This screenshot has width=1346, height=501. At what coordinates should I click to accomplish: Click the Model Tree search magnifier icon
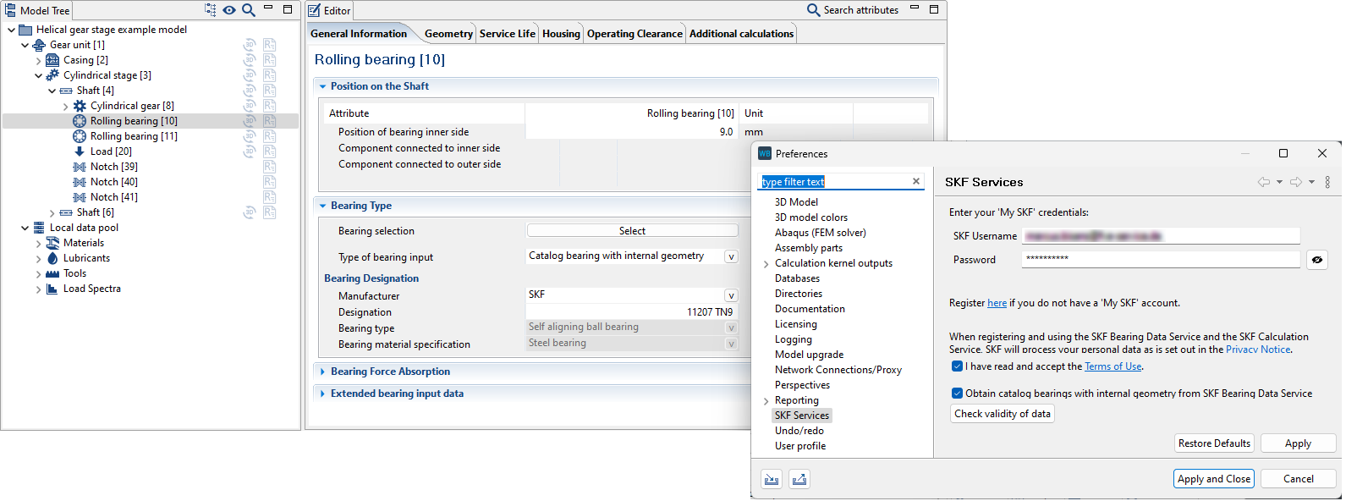tap(248, 10)
